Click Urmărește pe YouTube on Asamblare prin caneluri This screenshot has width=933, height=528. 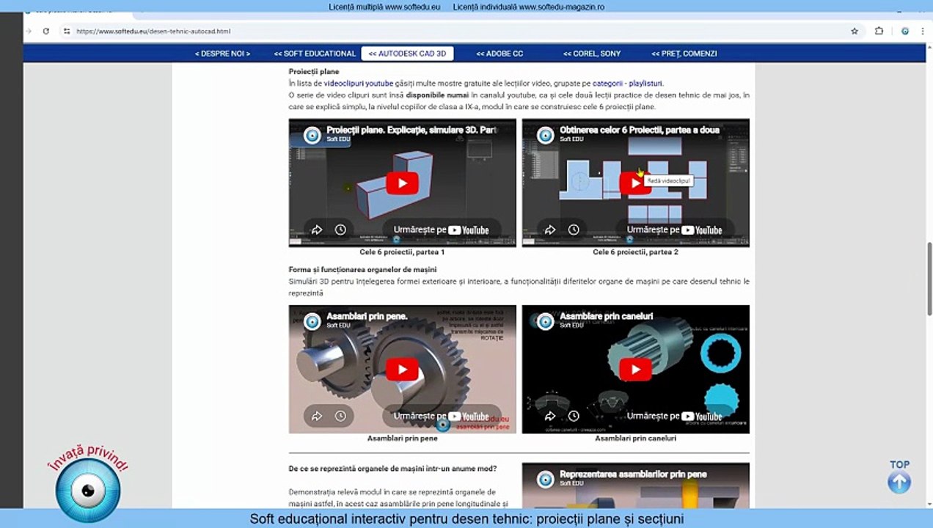tap(674, 416)
